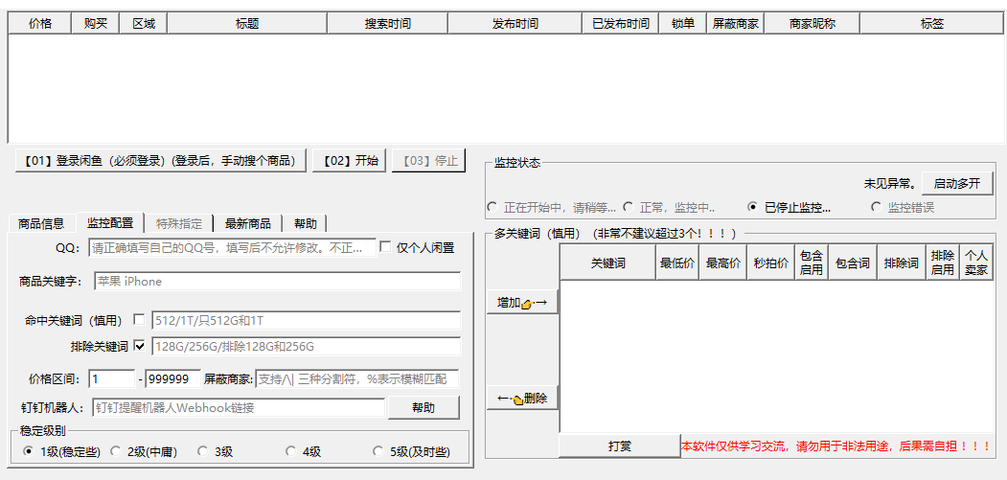Uncheck the 排除关键词 checkbox

pyautogui.click(x=139, y=346)
